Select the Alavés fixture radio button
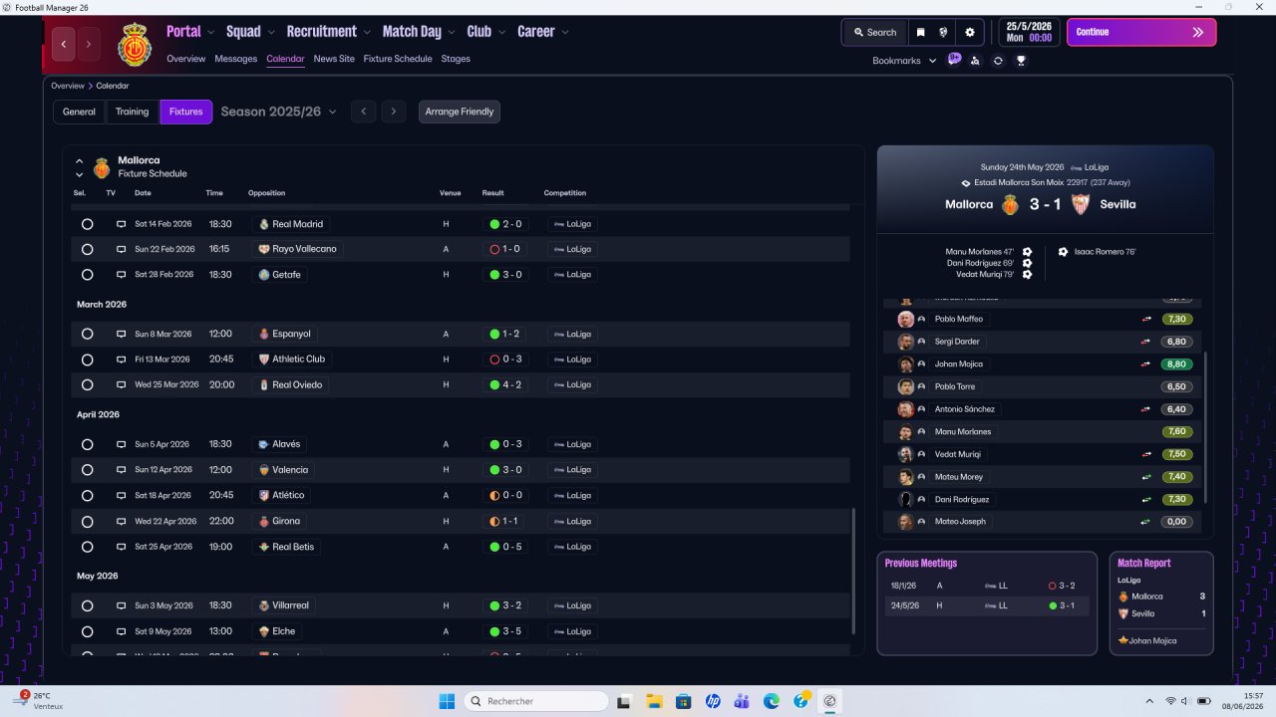This screenshot has width=1276, height=717. pos(87,444)
